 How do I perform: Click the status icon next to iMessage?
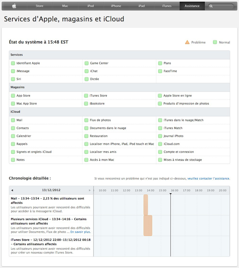coord(13,71)
